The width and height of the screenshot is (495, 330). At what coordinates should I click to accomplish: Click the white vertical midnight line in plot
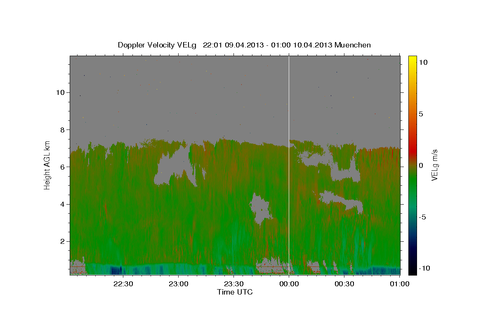click(x=289, y=165)
